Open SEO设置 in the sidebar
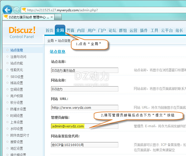This screenshot has height=156, width=186. (17, 76)
